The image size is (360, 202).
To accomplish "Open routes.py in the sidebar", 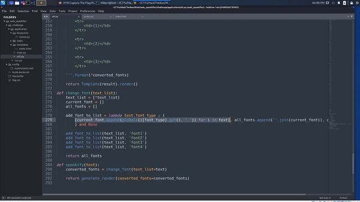I will click(24, 37).
